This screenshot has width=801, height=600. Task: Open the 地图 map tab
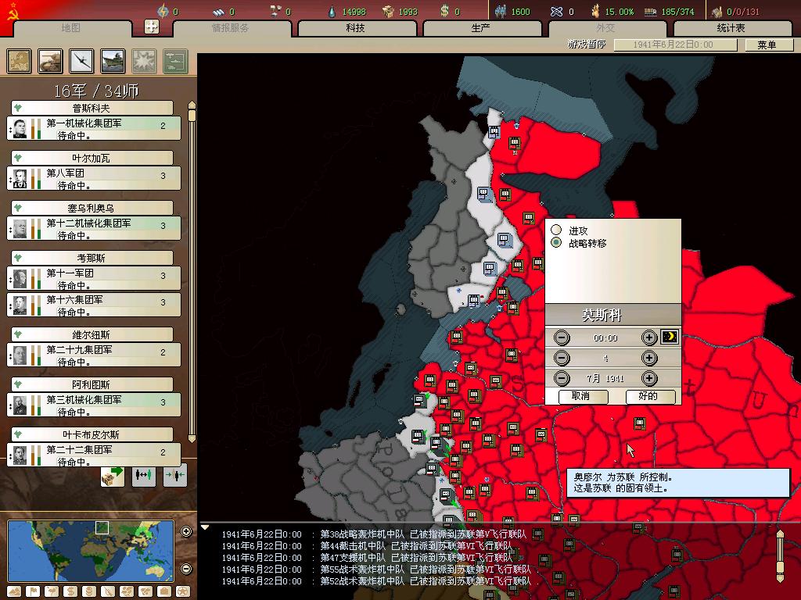pyautogui.click(x=71, y=28)
